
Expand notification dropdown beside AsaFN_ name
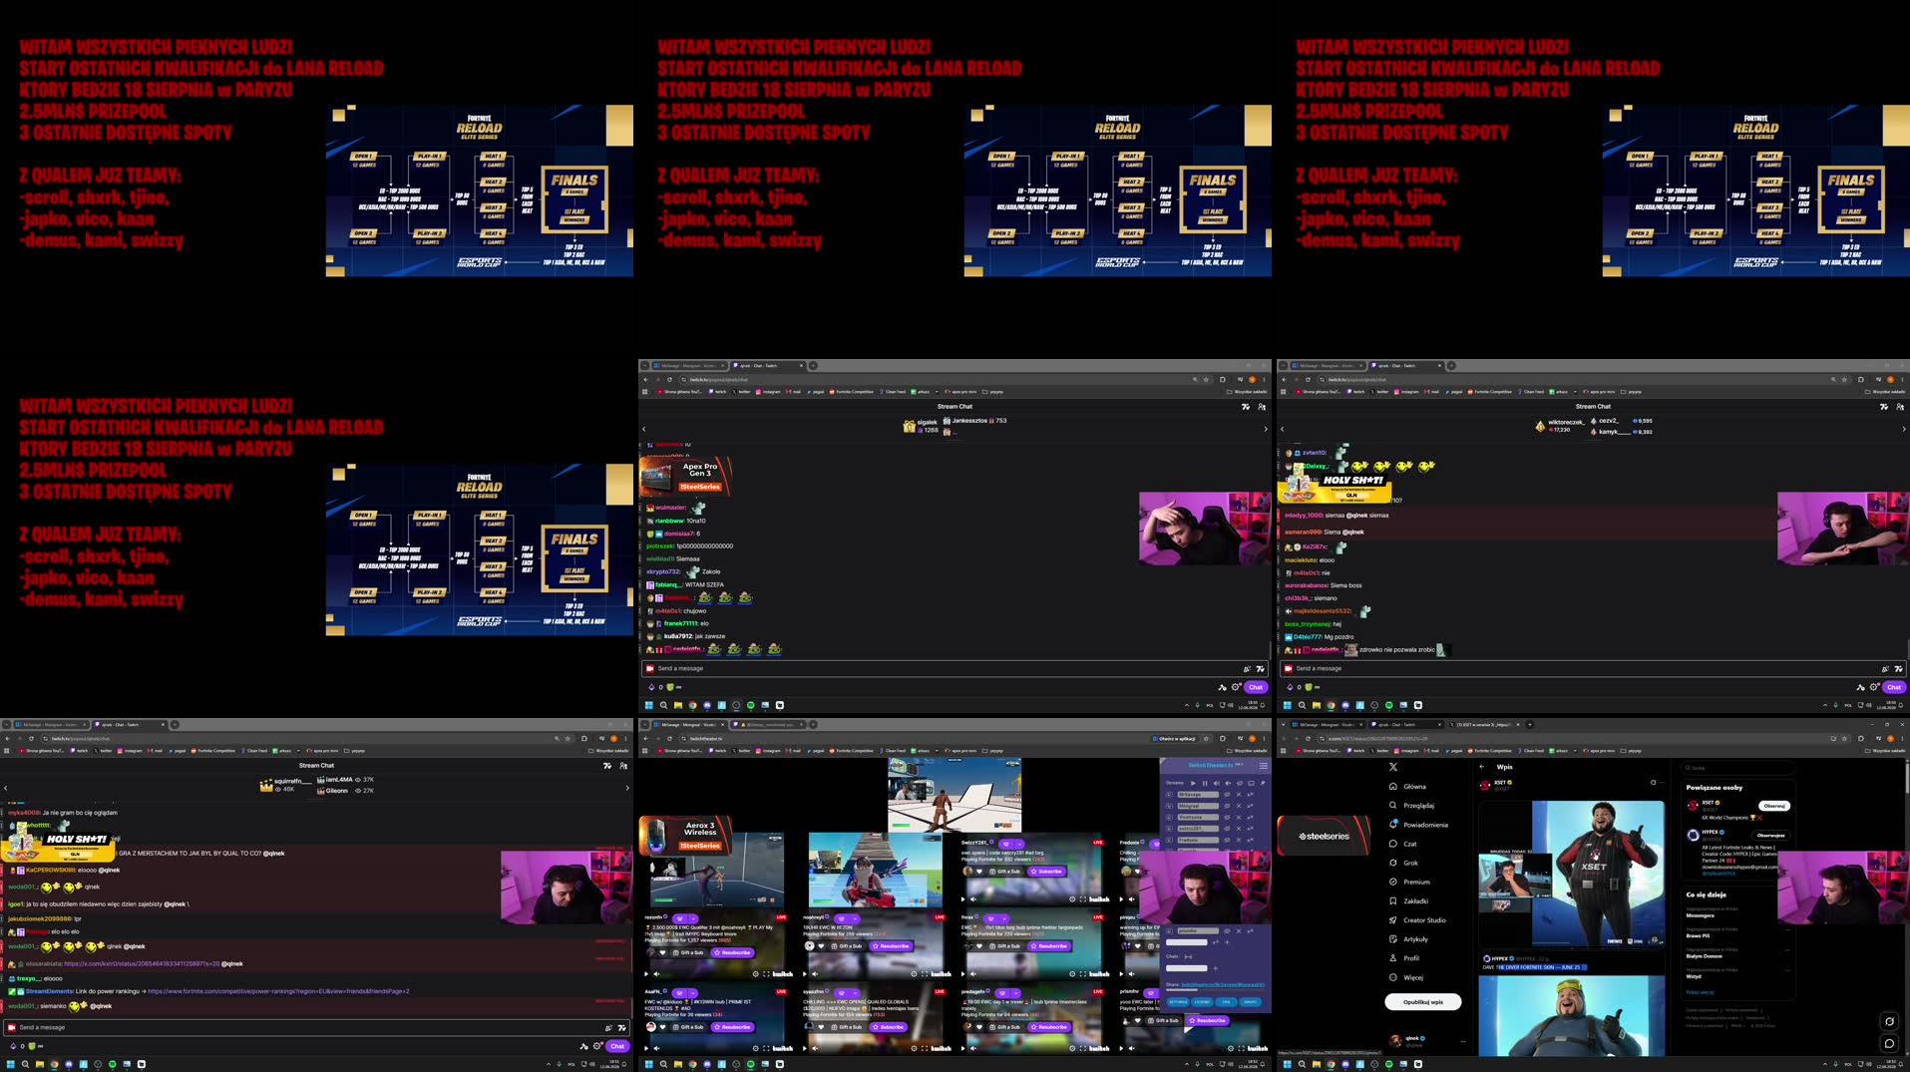[693, 993]
